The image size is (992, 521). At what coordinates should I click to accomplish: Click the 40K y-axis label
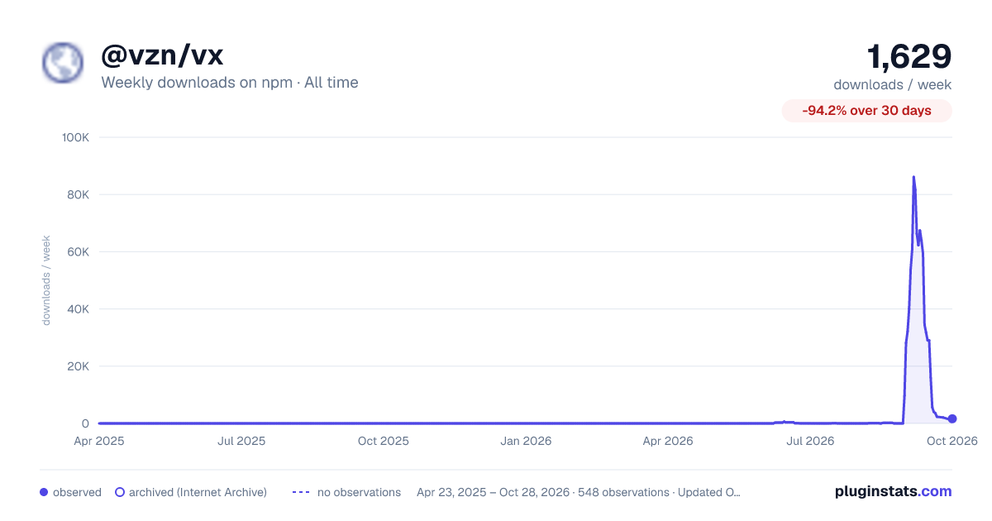point(79,309)
